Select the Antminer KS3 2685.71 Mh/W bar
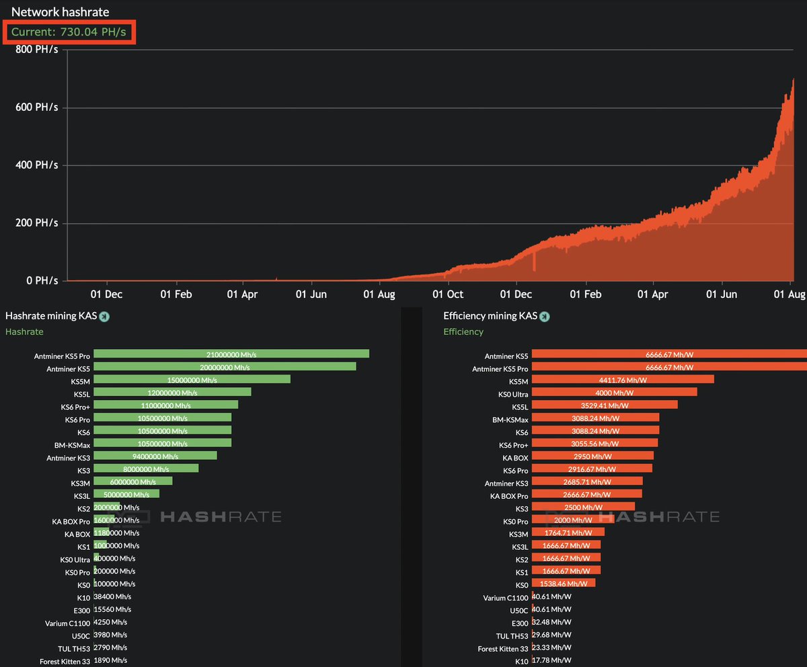 click(587, 482)
